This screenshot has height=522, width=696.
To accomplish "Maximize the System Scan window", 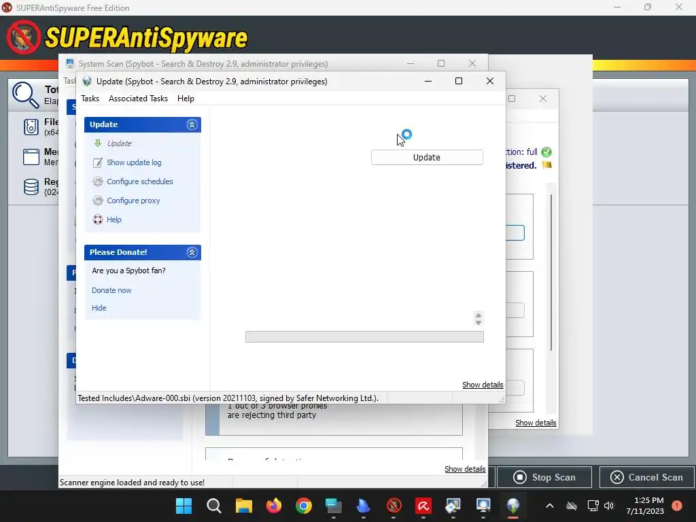I will tap(440, 63).
